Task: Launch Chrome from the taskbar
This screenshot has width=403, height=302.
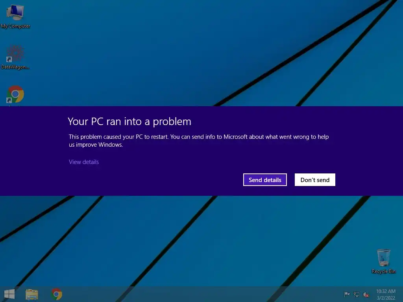Action: [x=57, y=294]
